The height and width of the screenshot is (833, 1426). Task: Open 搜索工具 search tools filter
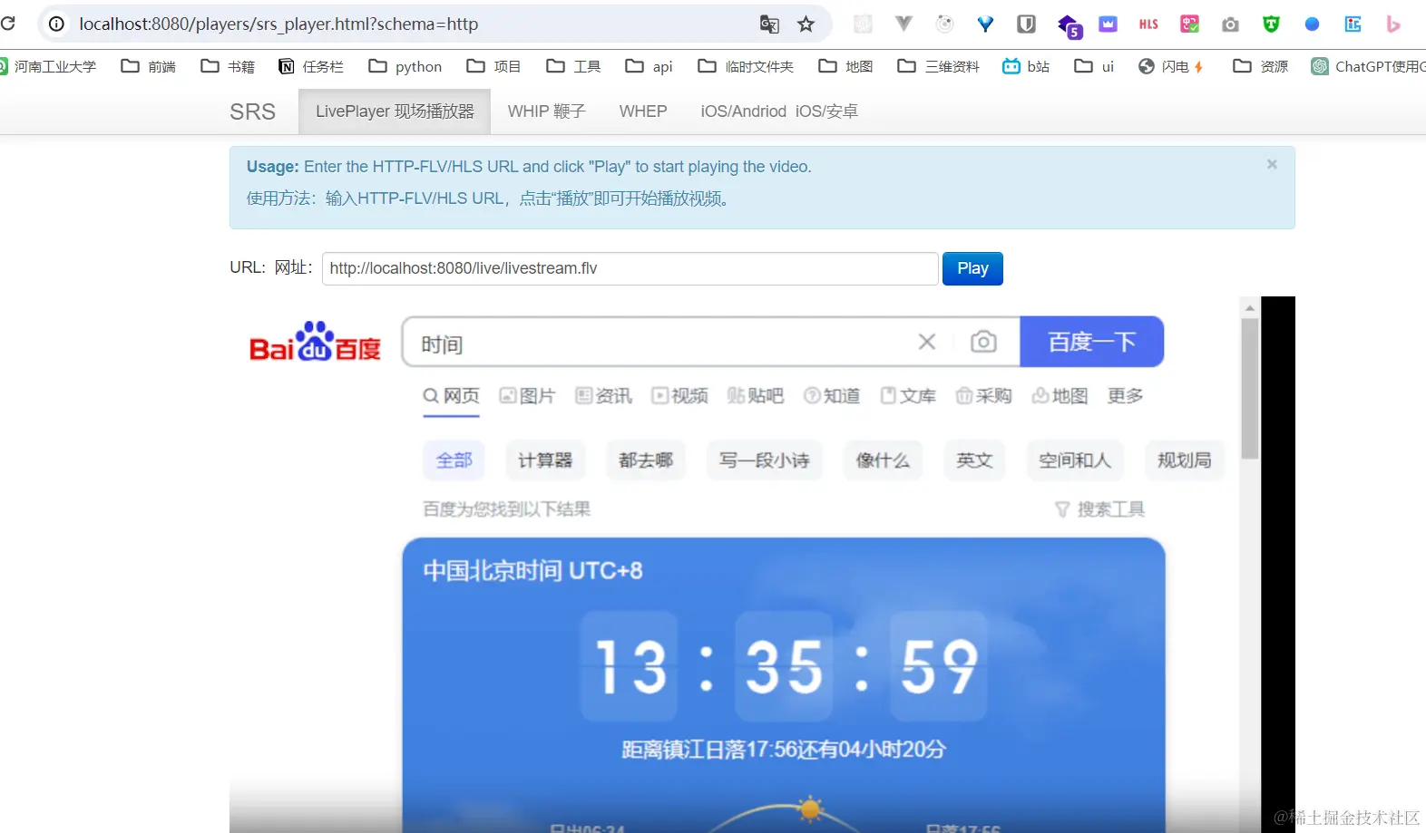(x=1099, y=509)
